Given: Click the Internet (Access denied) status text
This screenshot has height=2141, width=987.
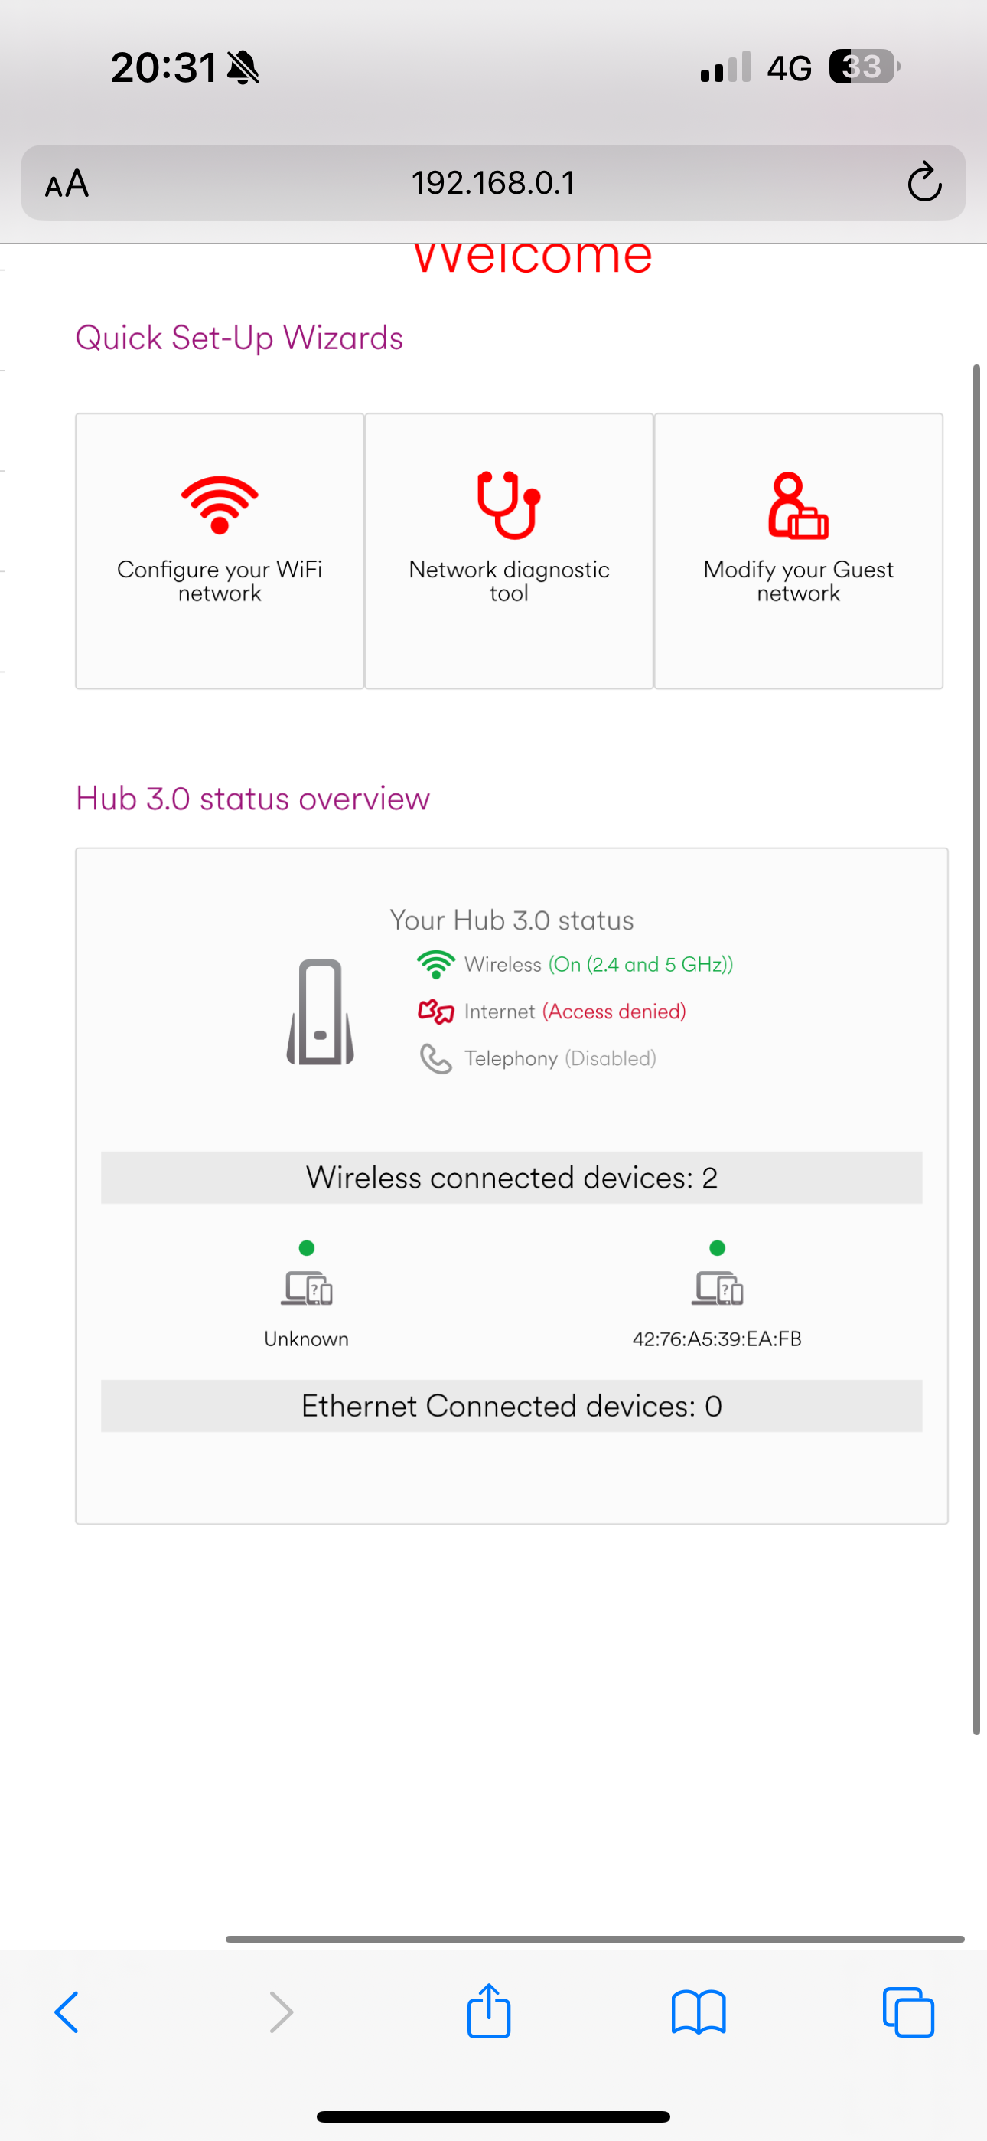Looking at the screenshot, I should click(575, 1012).
